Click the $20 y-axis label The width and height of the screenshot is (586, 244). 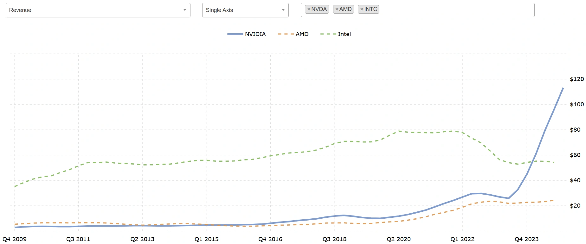(x=575, y=206)
